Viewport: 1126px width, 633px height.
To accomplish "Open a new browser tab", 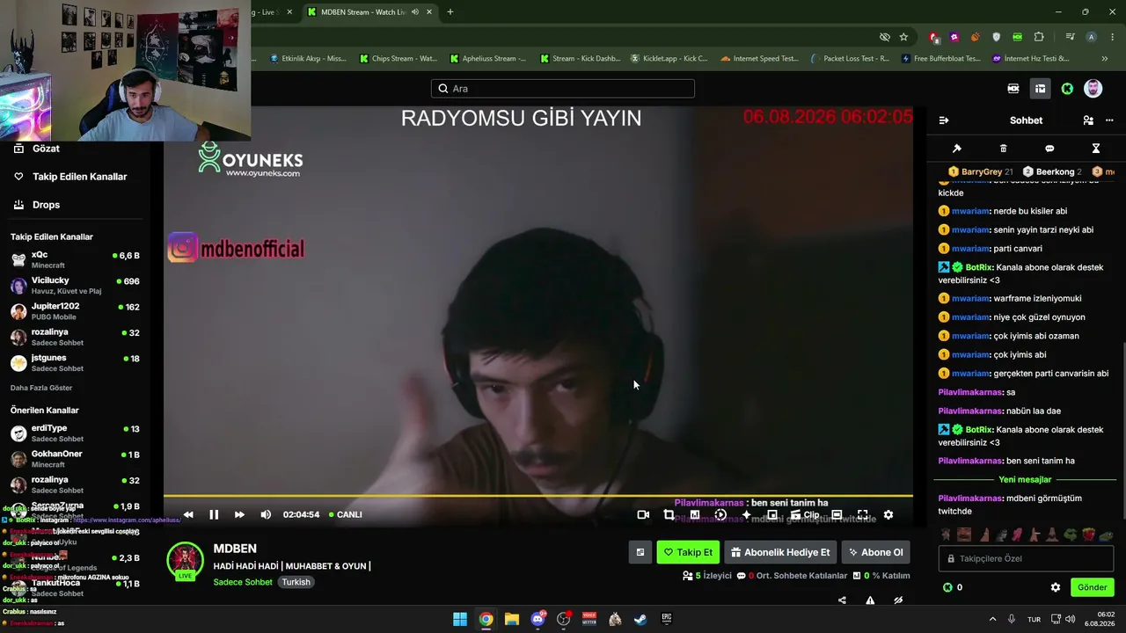I will (450, 12).
